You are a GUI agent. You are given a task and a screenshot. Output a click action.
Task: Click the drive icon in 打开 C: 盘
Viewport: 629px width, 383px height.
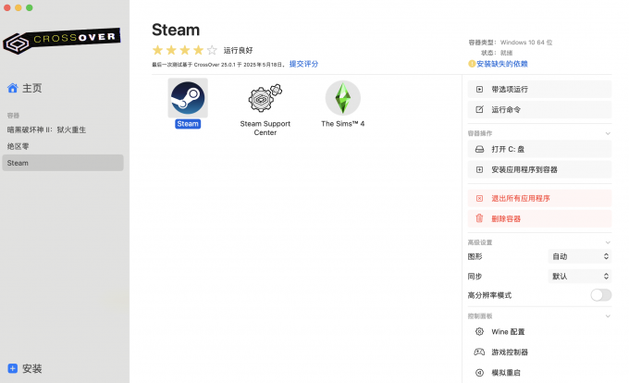[479, 149]
